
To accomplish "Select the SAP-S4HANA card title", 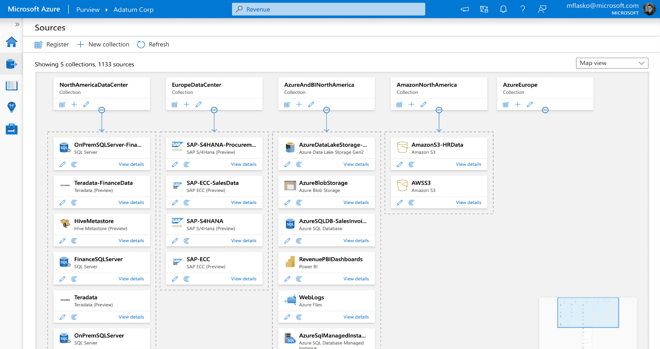I will tap(205, 221).
